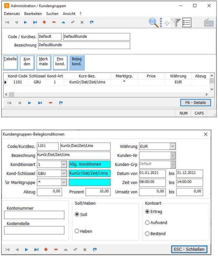Go to last record in top toolbar
Image resolution: width=218 pixels, height=256 pixels.
(35, 22)
